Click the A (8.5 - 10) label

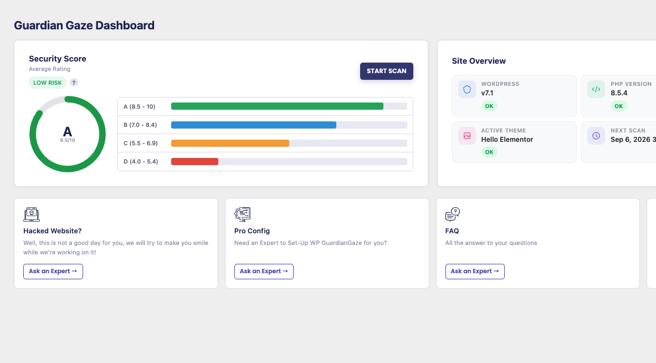[x=139, y=106]
